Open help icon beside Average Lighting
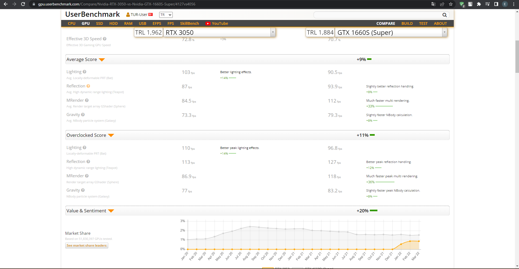The width and height of the screenshot is (519, 269). click(x=84, y=72)
